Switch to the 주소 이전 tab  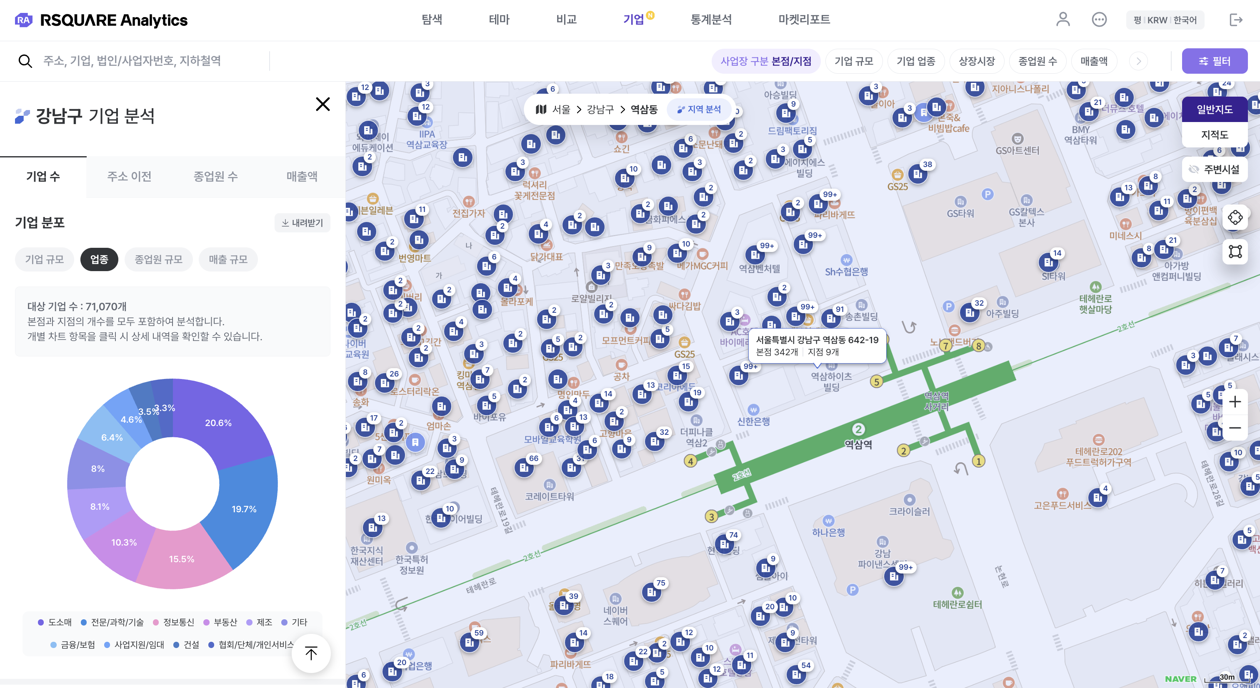(129, 176)
